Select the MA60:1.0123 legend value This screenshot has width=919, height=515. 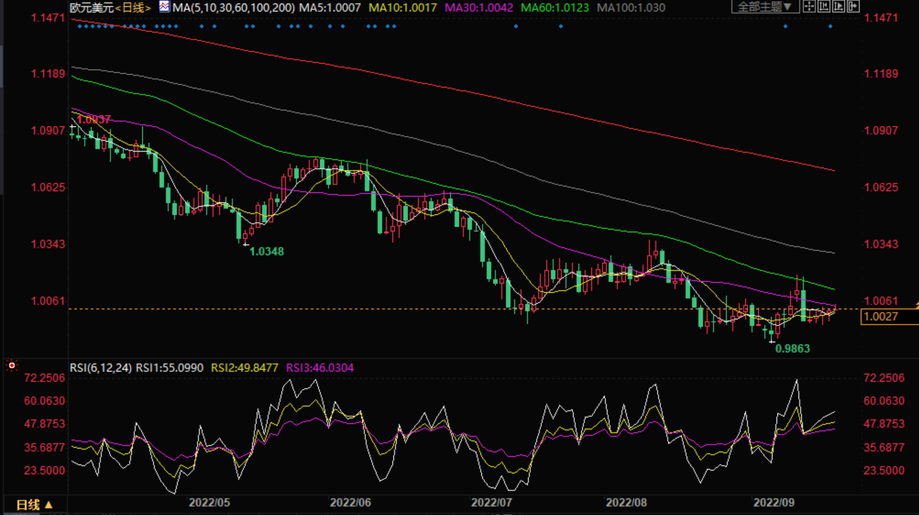coord(555,7)
